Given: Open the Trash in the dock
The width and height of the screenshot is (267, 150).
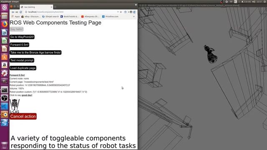Looking at the screenshot, I should [x=5, y=145].
